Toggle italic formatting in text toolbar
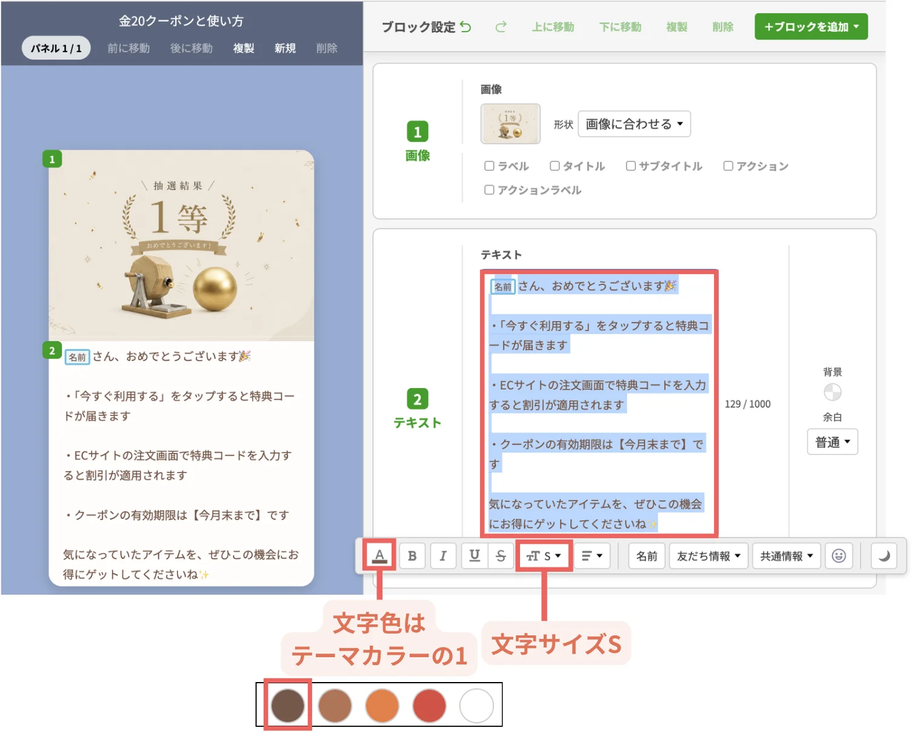The width and height of the screenshot is (914, 736). pos(443,556)
